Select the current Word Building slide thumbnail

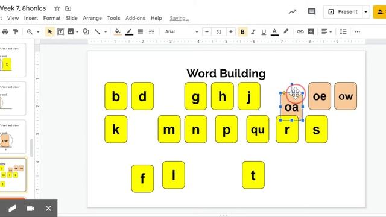click(x=13, y=175)
